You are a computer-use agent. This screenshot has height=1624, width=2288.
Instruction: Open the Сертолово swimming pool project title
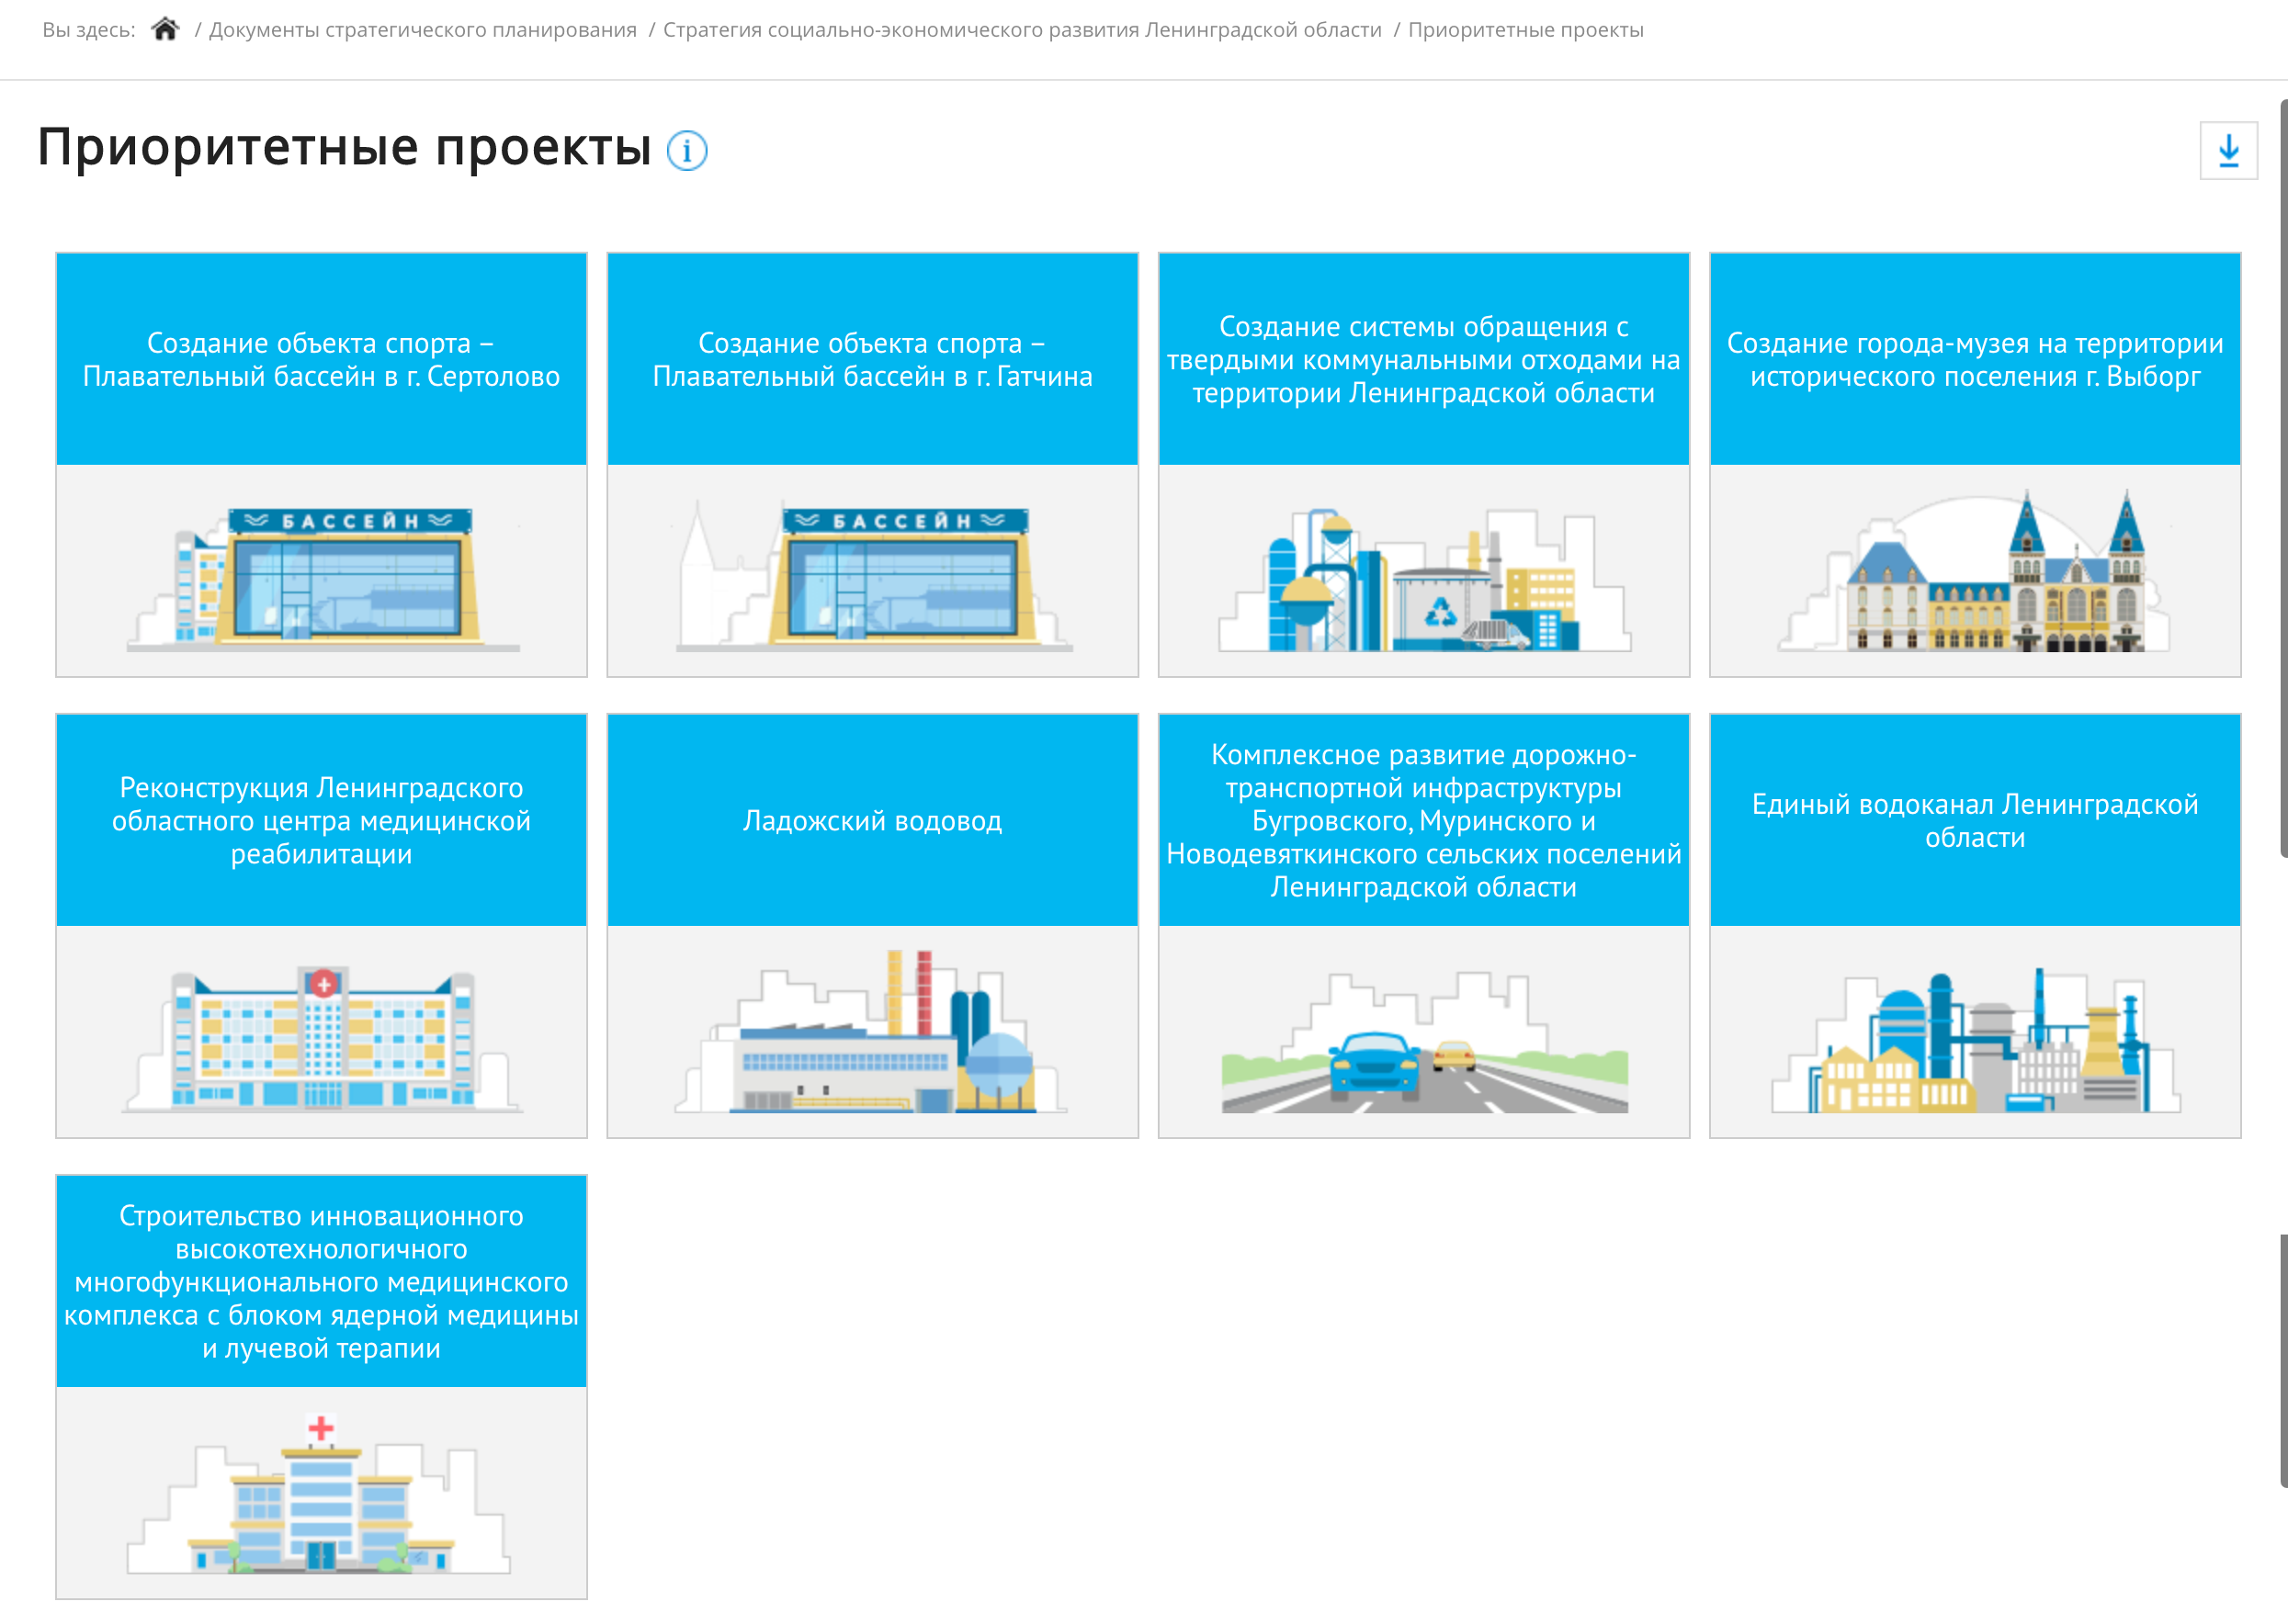[x=321, y=360]
